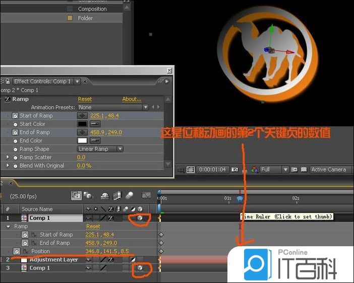Click the End of Ramp crosshair point picker
This screenshot has width=354, height=283.
tap(82, 132)
